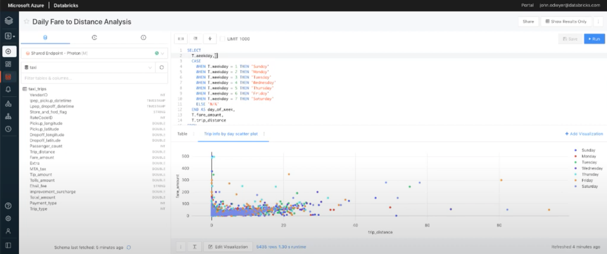Screen dimensions: 607x254
Task: Click Show Results Only button
Action: [566, 22]
